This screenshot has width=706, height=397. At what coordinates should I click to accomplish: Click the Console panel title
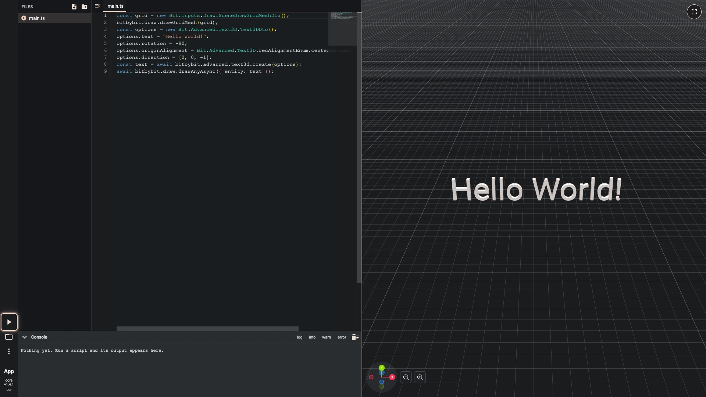(39, 337)
